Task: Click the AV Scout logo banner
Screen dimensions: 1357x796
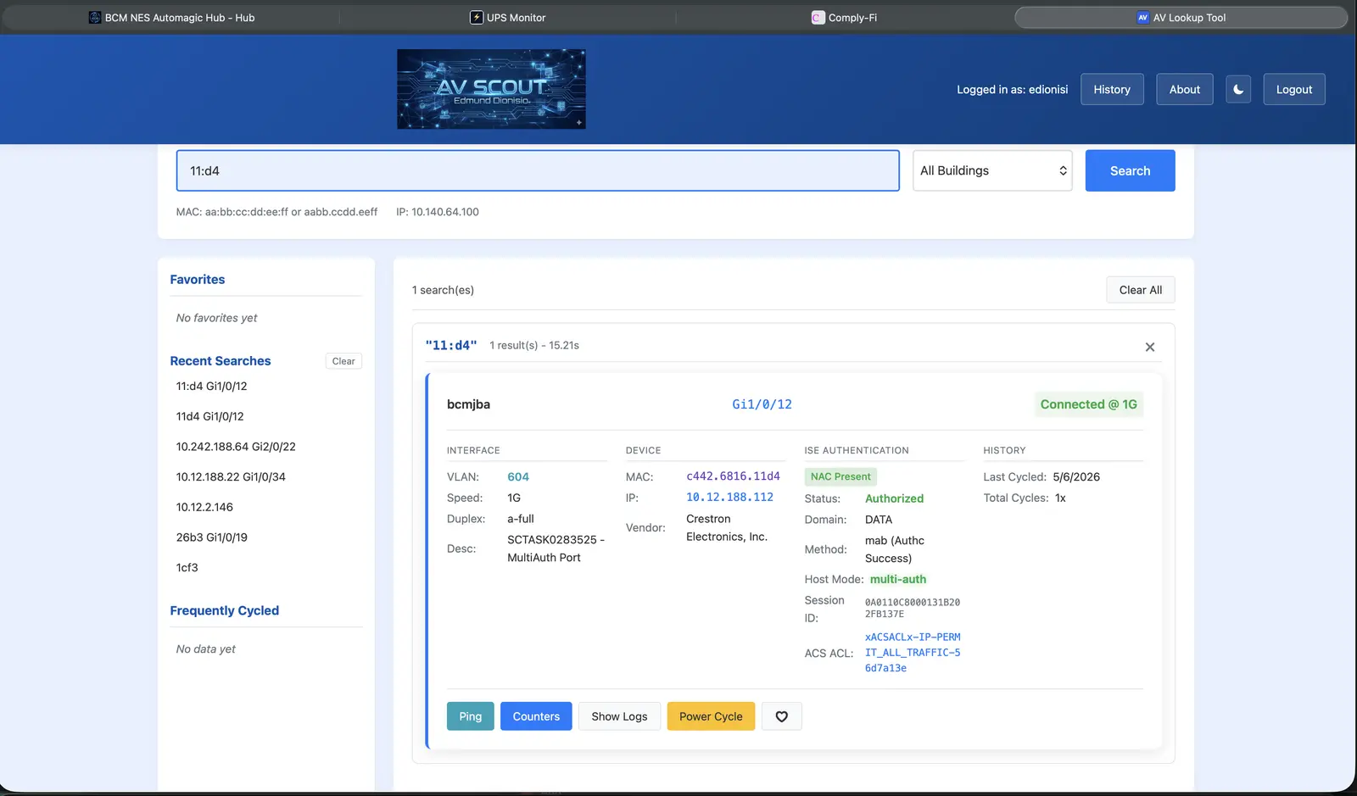Action: pos(491,89)
